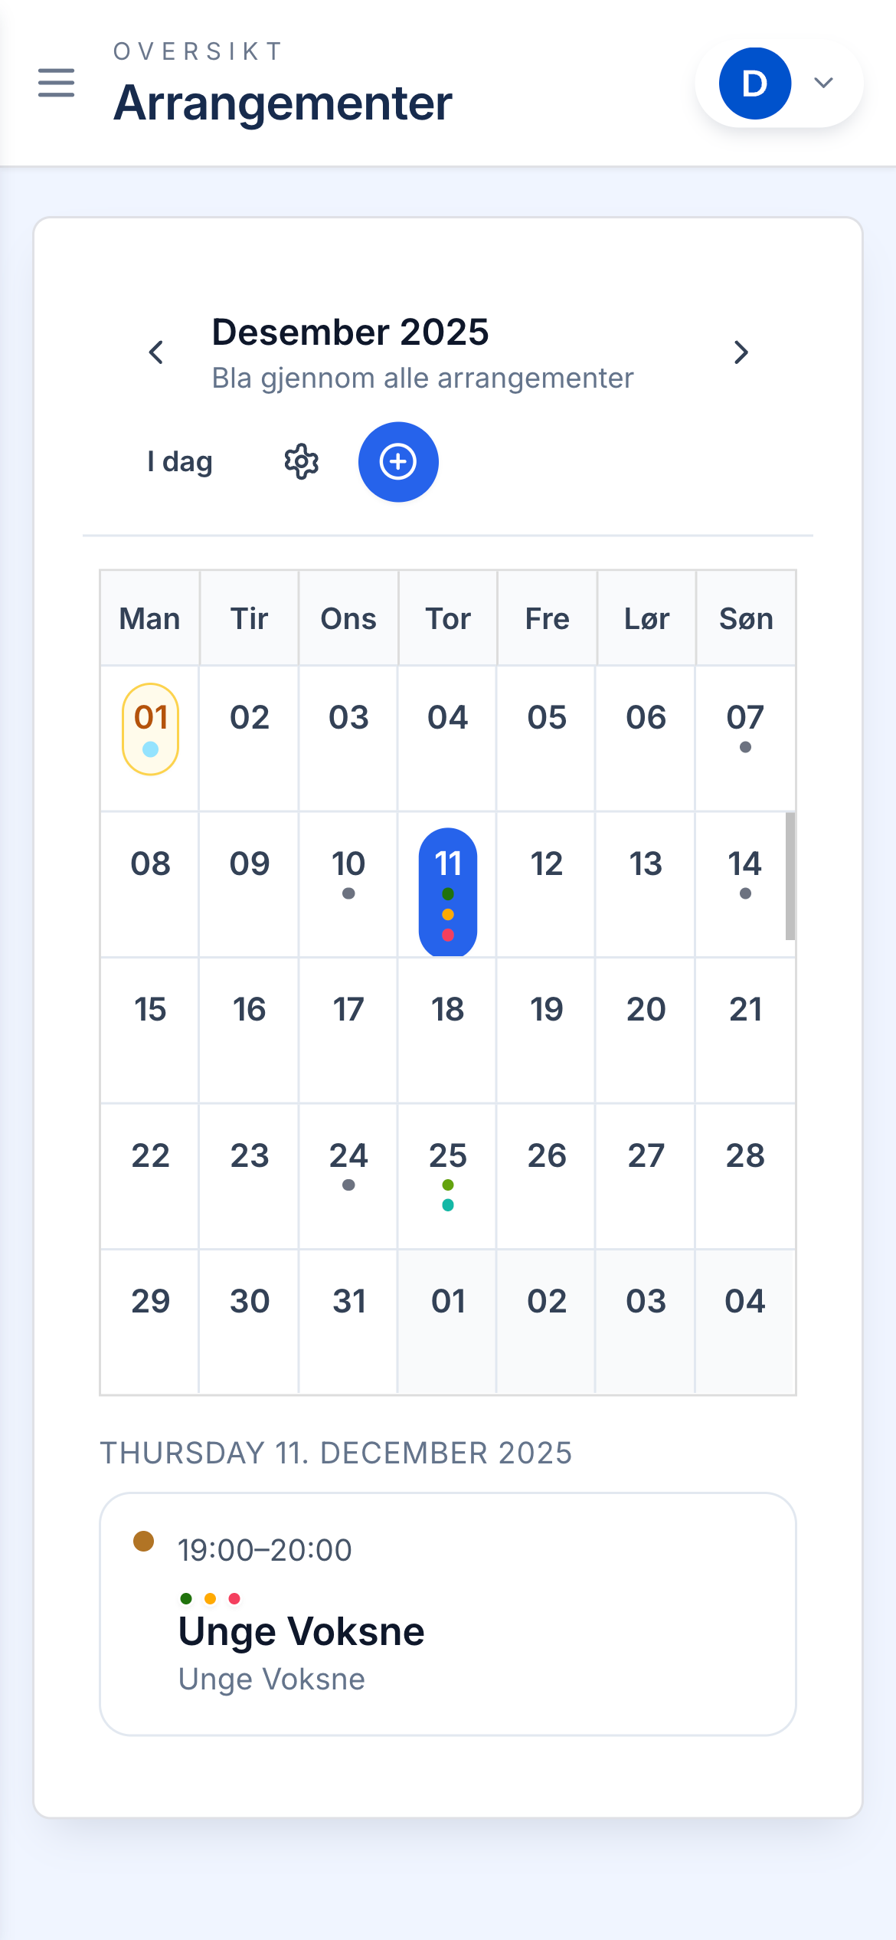Click the calendar grid scrollbar handle
896x1940 pixels.
(790, 876)
